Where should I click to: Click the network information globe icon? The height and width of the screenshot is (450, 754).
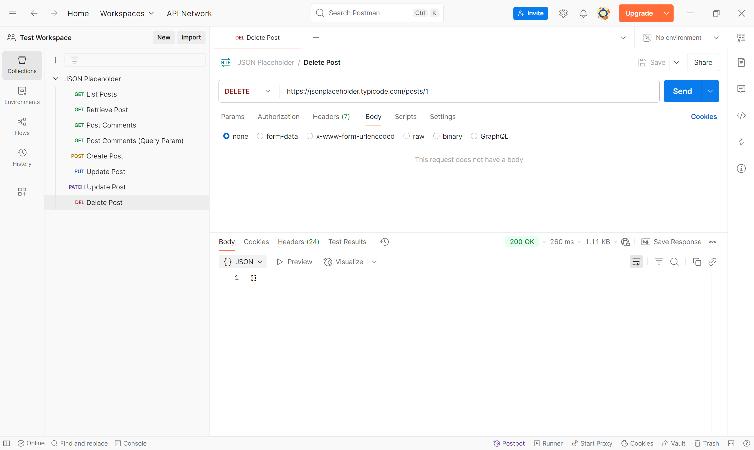[x=626, y=242]
